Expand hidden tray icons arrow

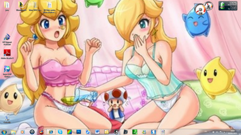pos(210,132)
